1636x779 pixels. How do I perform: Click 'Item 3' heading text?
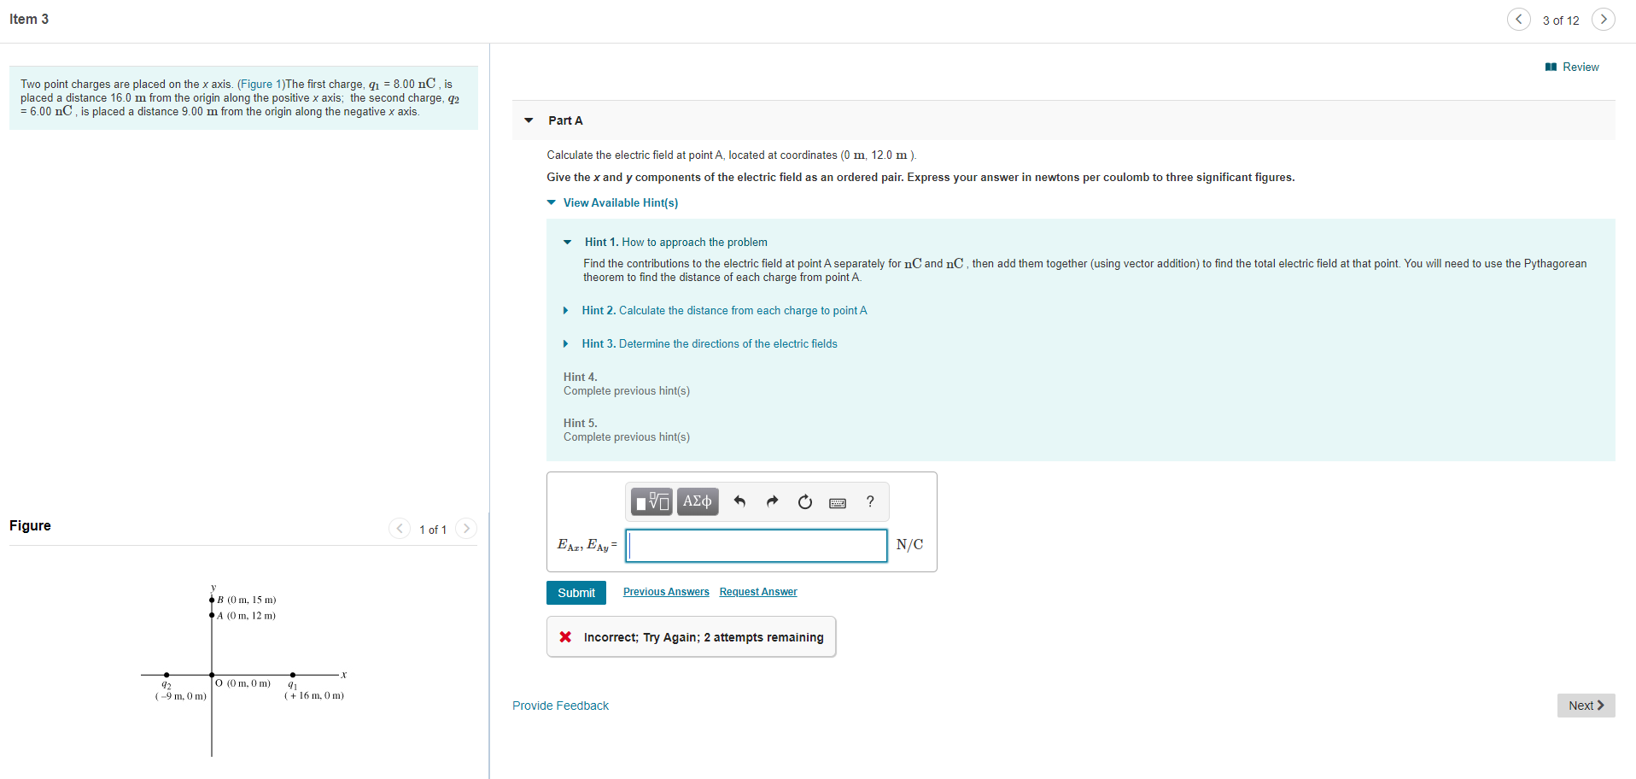(29, 19)
